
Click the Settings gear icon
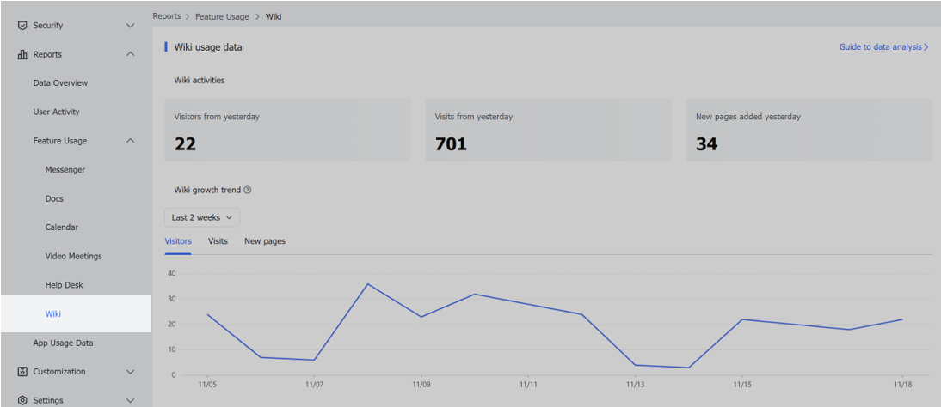(22, 400)
